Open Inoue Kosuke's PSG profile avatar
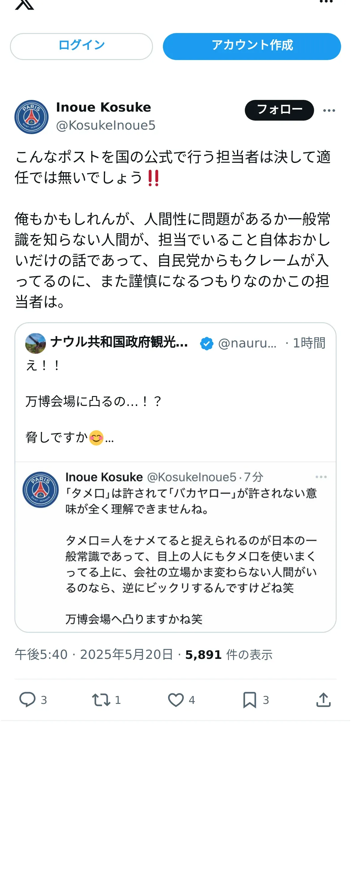Image resolution: width=351 pixels, height=892 pixels. tap(31, 117)
